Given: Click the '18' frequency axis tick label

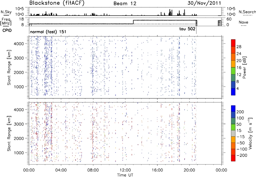Looking at the screenshot, I should coord(21,19).
